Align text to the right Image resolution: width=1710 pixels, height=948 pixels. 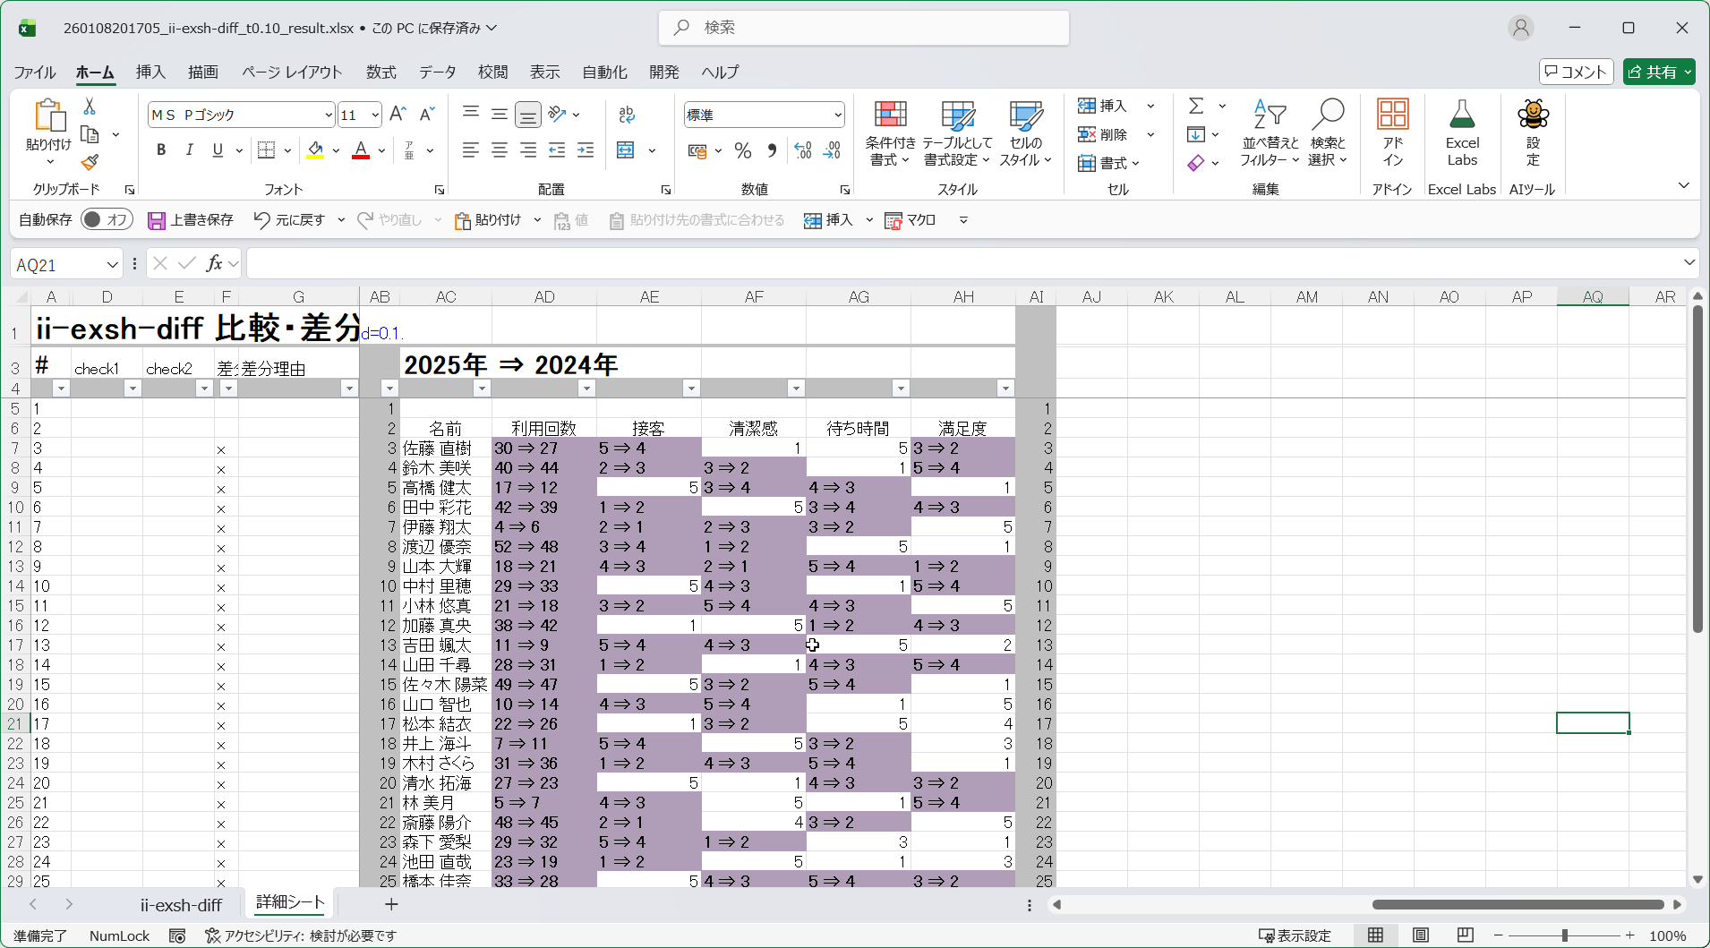[528, 150]
